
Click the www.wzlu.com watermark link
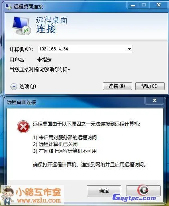click(x=39, y=200)
